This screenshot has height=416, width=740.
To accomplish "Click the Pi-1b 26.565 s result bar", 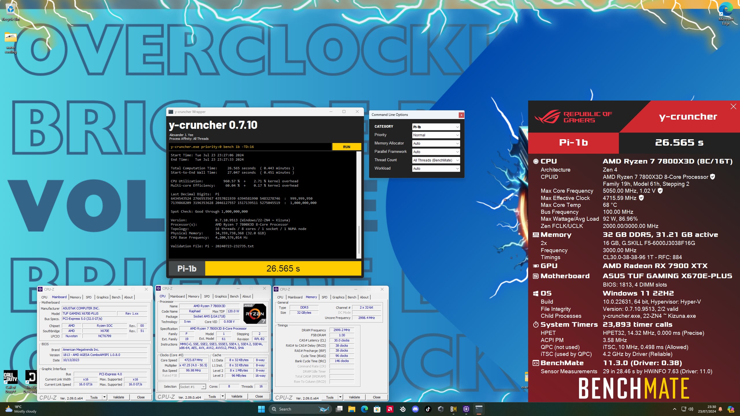I will 265,269.
